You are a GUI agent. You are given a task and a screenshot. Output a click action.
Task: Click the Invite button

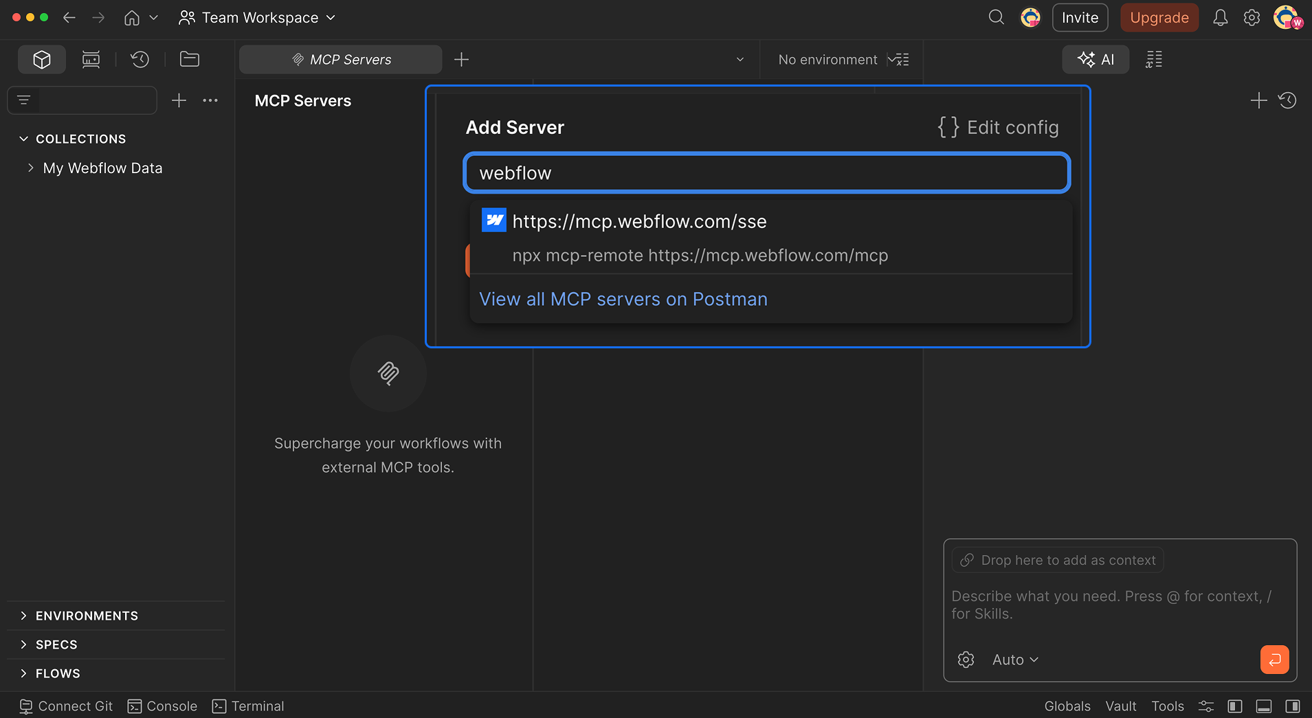(1080, 18)
